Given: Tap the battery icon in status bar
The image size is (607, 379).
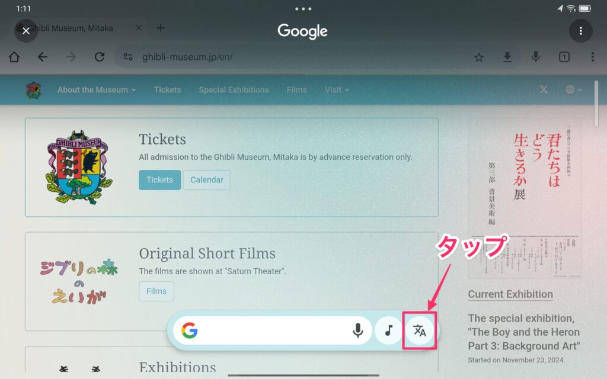Looking at the screenshot, I should [585, 8].
